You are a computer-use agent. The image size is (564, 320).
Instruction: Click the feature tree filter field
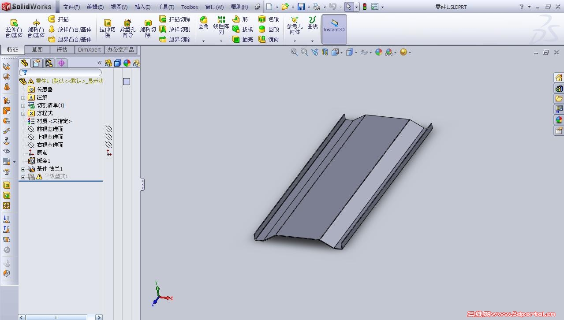click(61, 72)
